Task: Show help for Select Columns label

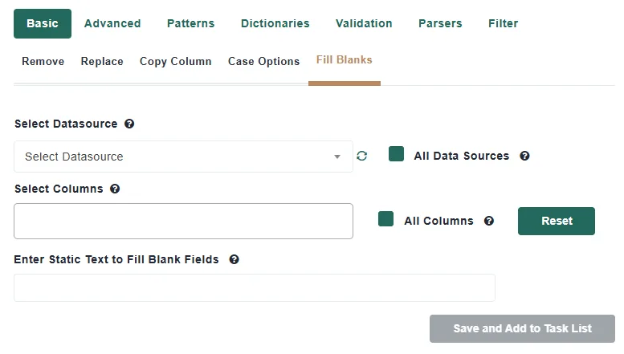Action: (x=115, y=189)
